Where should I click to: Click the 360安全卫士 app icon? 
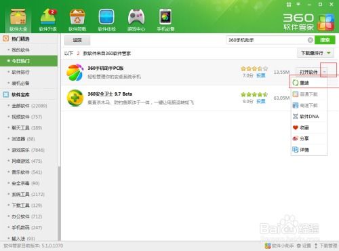[x=75, y=98]
